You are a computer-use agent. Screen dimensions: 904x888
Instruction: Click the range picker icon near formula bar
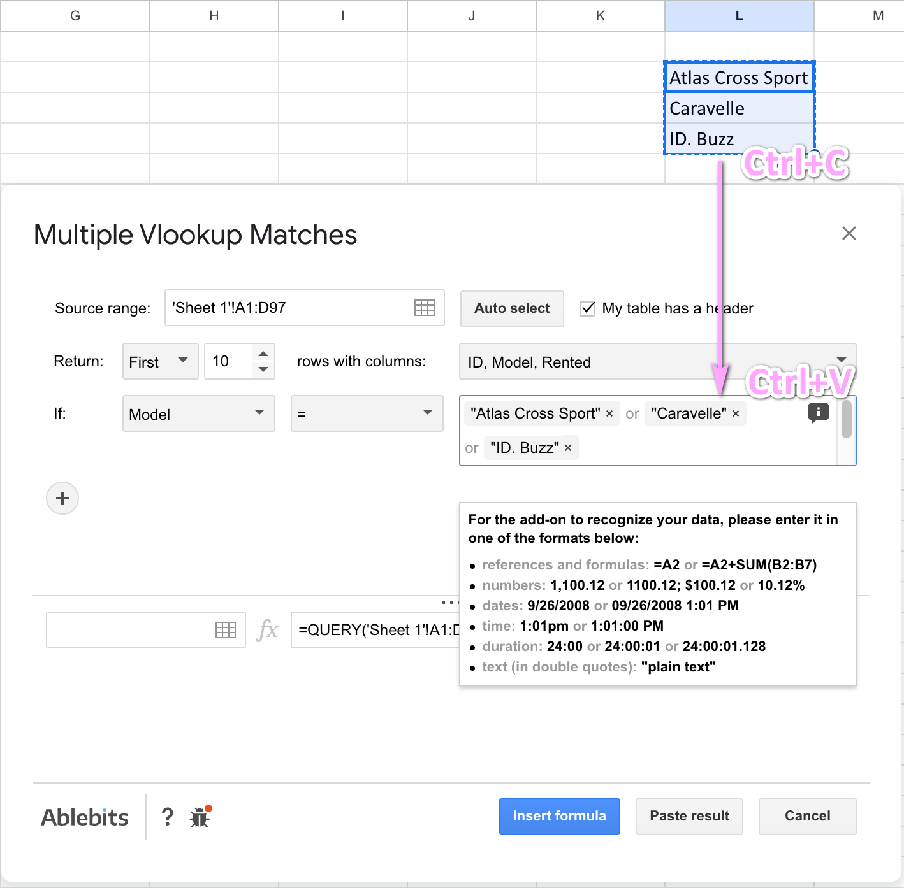point(226,630)
